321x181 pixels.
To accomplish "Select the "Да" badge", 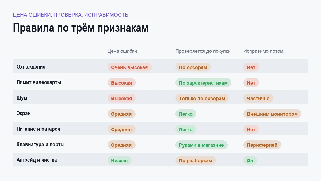I will 250,160.
